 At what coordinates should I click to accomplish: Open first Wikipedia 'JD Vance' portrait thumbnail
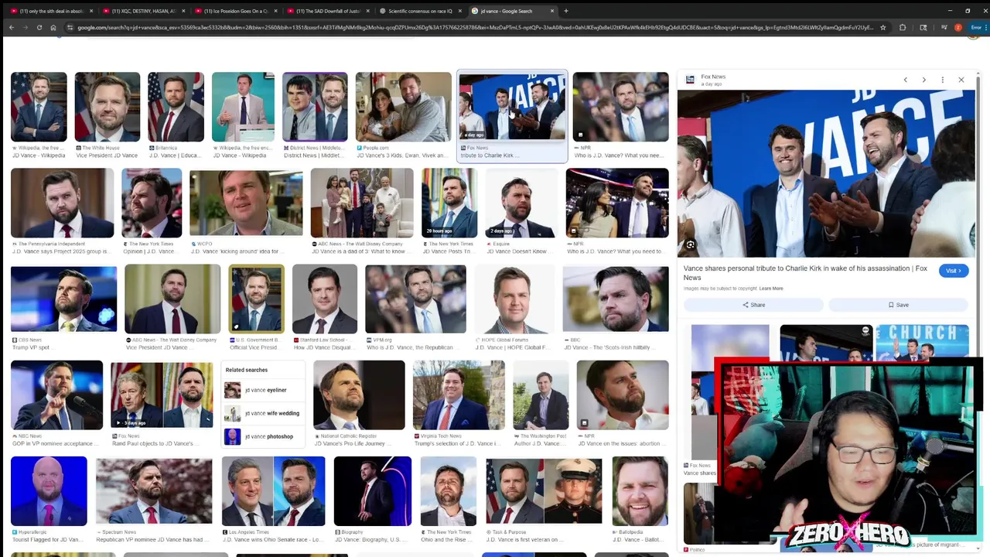click(39, 107)
